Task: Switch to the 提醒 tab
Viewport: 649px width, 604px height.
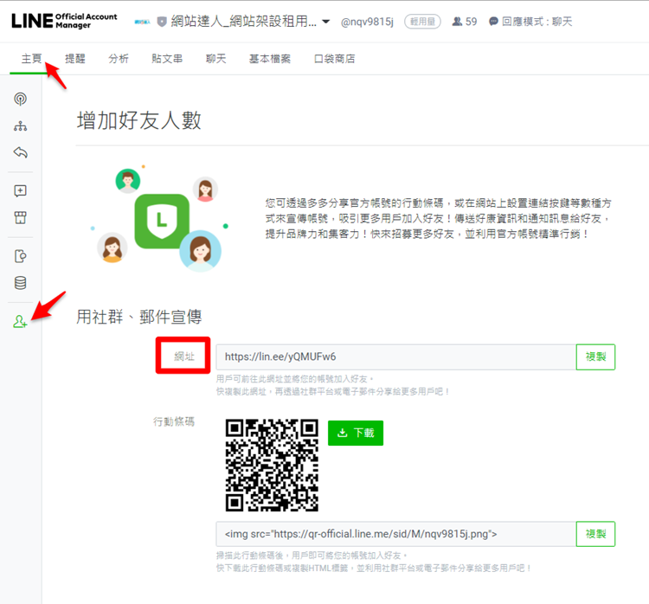Action: (75, 59)
